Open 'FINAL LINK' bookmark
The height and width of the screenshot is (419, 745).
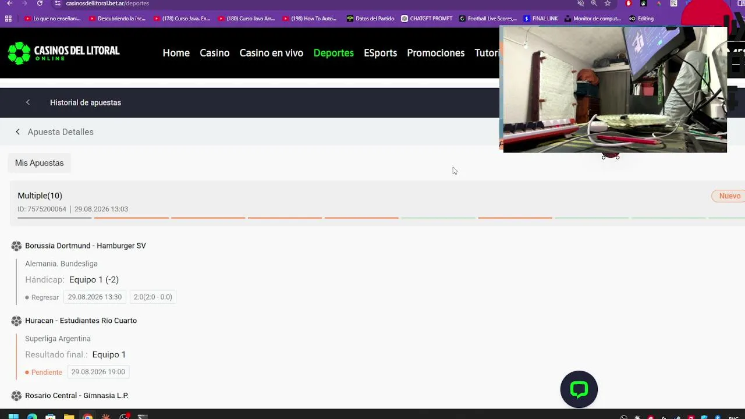(541, 19)
